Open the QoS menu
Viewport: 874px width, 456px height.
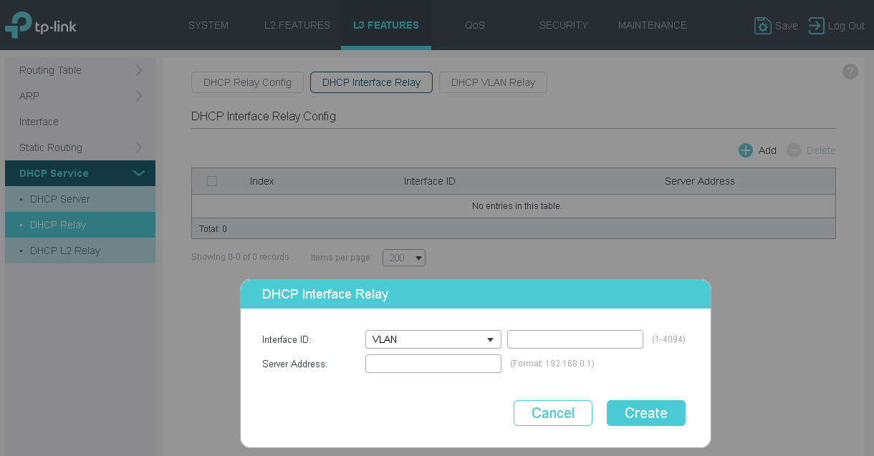coord(475,25)
